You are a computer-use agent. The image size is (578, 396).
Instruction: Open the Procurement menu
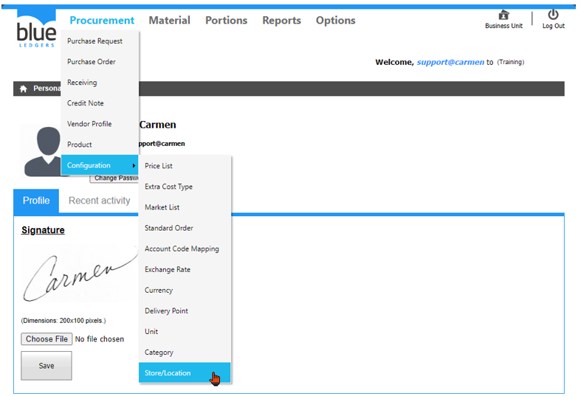102,21
